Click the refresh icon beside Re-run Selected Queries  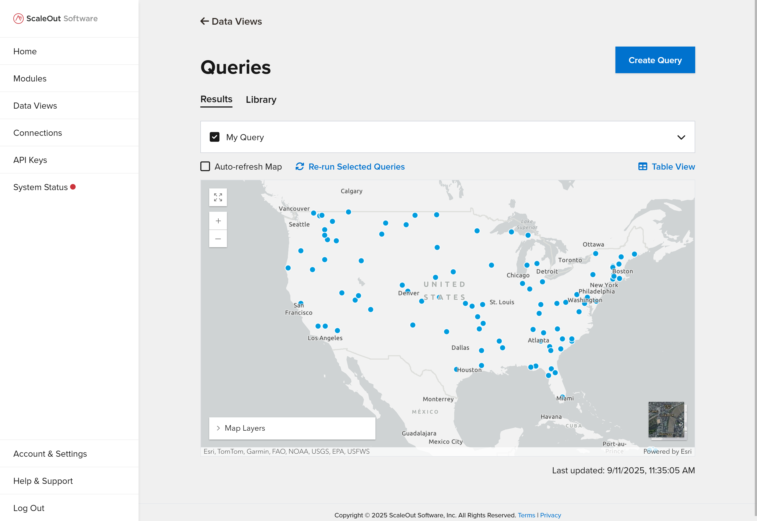click(x=300, y=167)
